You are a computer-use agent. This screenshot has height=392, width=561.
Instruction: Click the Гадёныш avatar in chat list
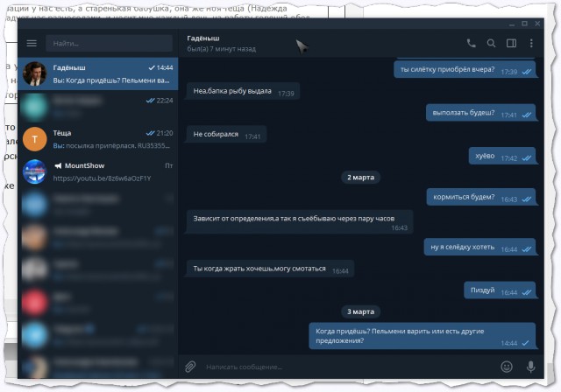coord(35,73)
